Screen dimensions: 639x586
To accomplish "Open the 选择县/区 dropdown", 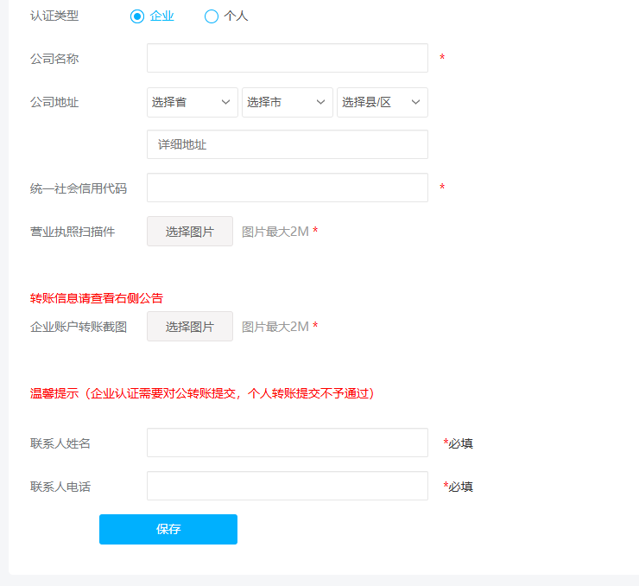I will coord(383,102).
